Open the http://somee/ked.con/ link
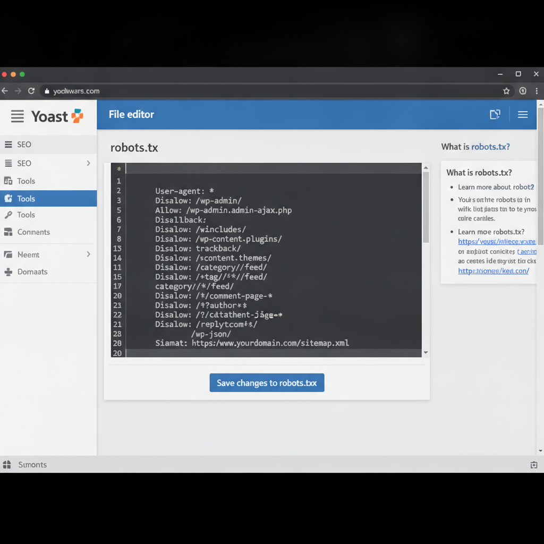This screenshot has height=544, width=544. tap(494, 270)
